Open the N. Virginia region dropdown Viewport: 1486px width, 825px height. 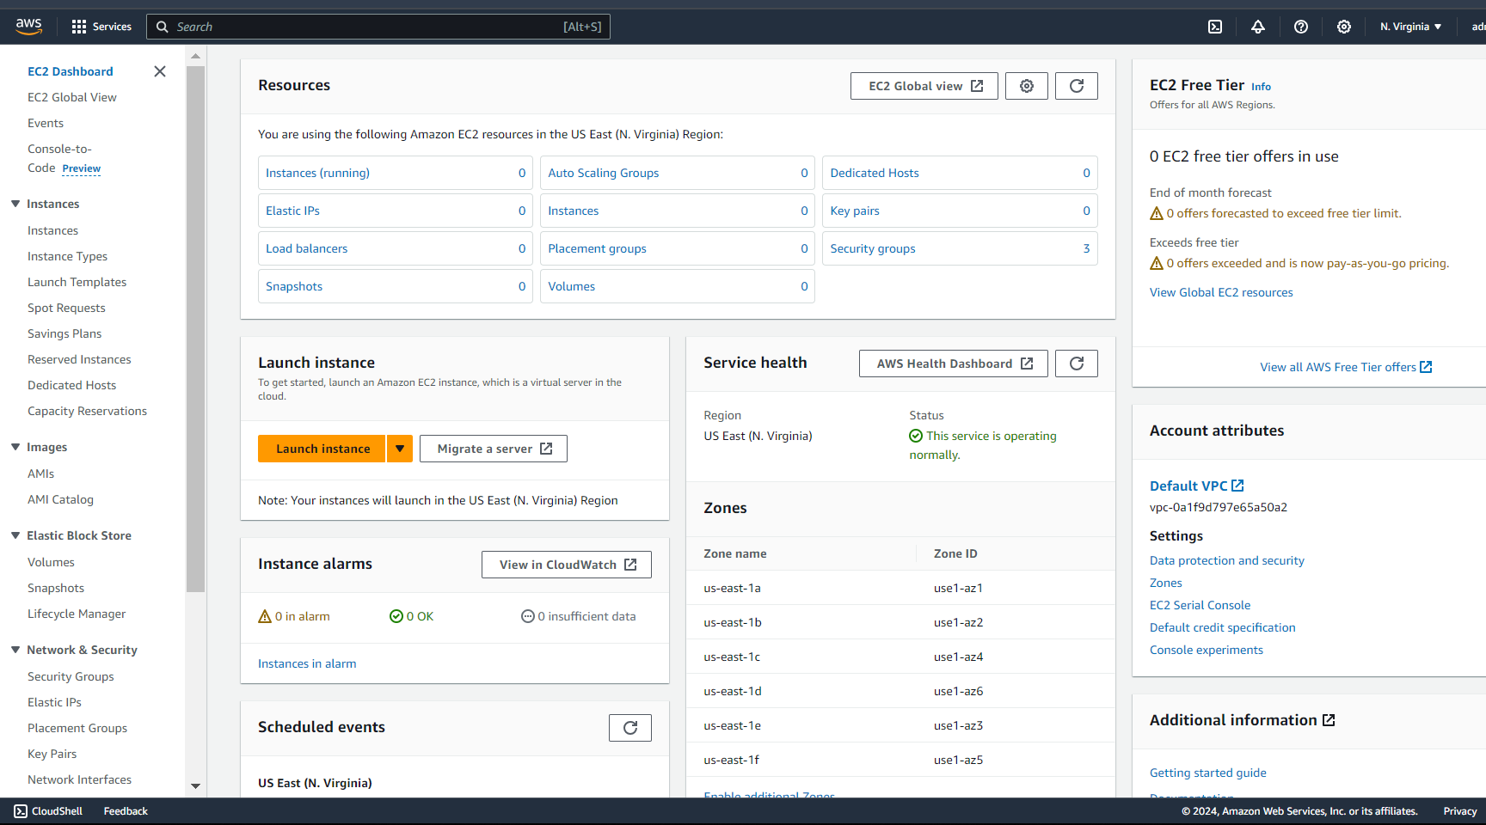pyautogui.click(x=1409, y=27)
